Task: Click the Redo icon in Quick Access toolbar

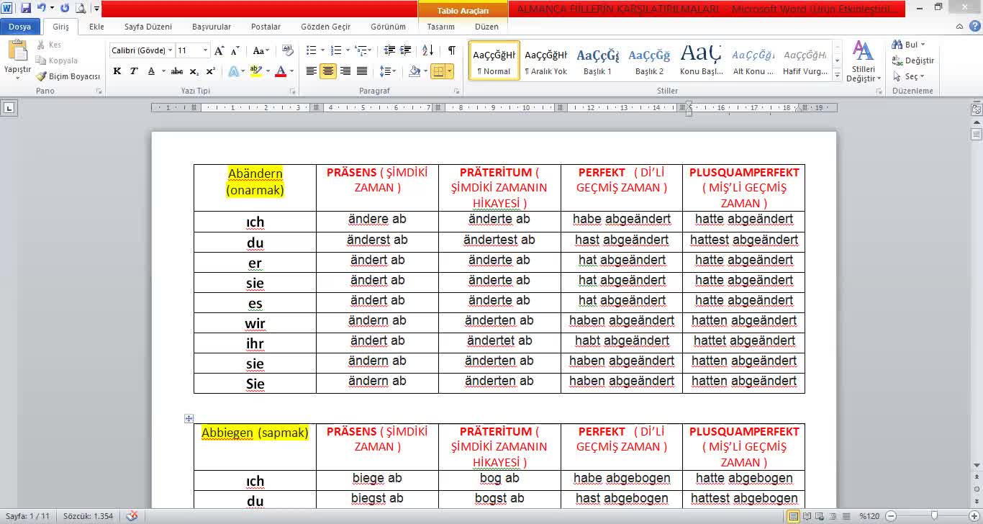Action: tap(65, 8)
